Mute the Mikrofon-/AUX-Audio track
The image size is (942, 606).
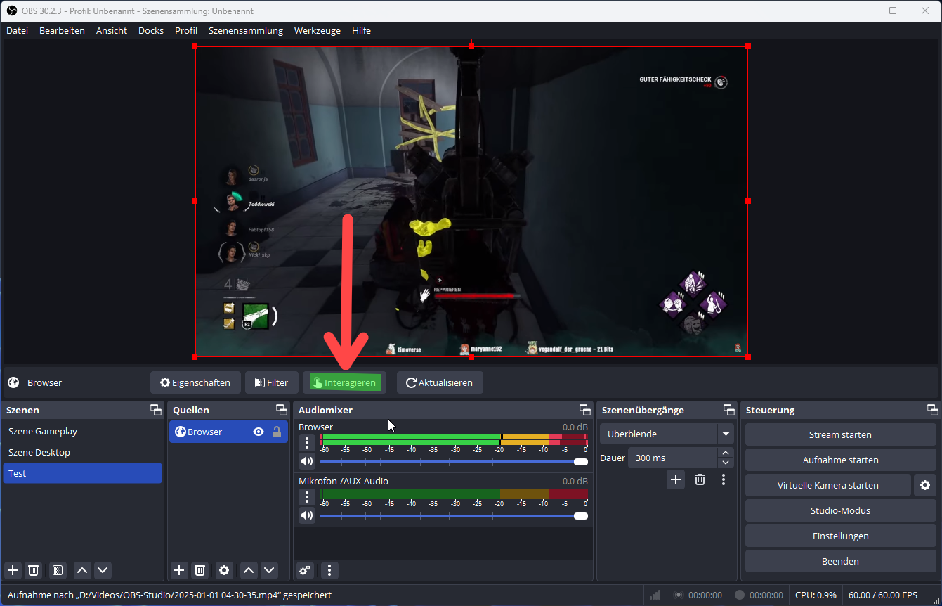[307, 516]
